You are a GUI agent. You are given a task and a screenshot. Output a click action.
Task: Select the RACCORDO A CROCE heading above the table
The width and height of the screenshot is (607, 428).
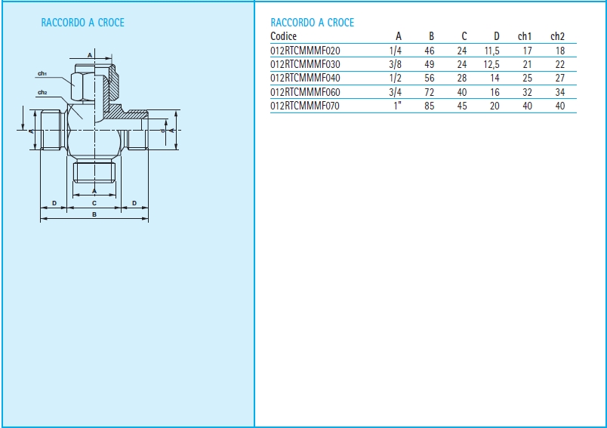313,23
